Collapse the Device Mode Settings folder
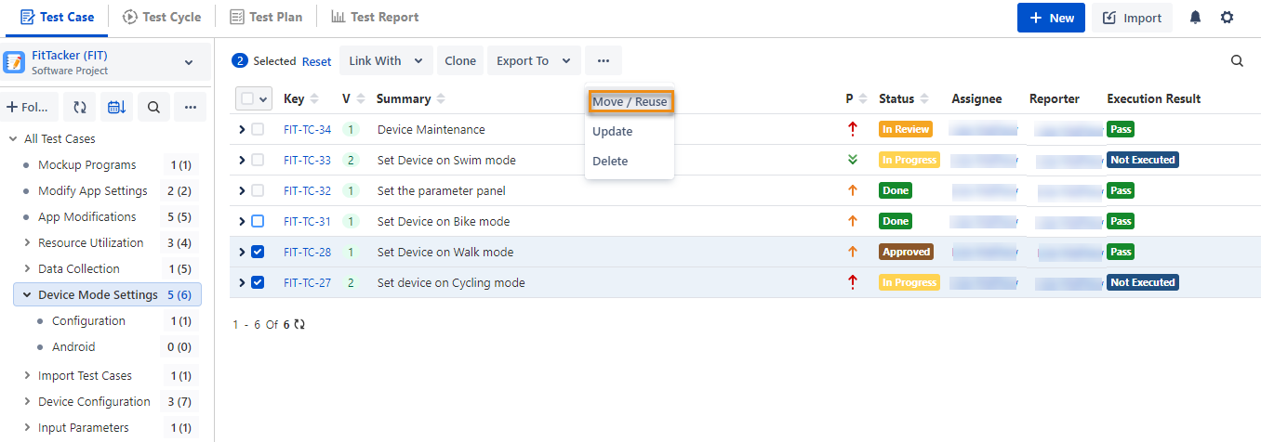Viewport: 1261px width, 442px height. 26,295
